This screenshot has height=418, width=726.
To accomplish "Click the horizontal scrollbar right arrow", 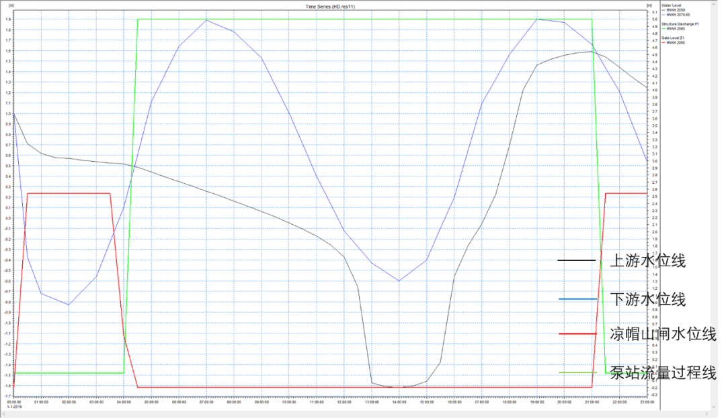I will 707,414.
